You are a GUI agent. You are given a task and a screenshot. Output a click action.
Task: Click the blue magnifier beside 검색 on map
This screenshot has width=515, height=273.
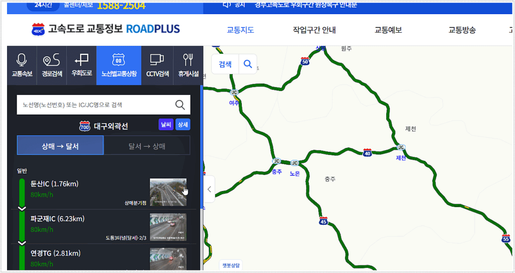(247, 64)
